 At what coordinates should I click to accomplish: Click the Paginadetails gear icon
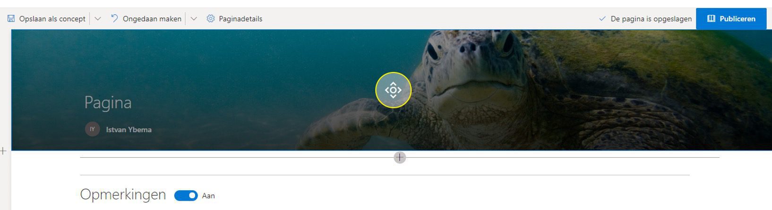[x=211, y=19]
